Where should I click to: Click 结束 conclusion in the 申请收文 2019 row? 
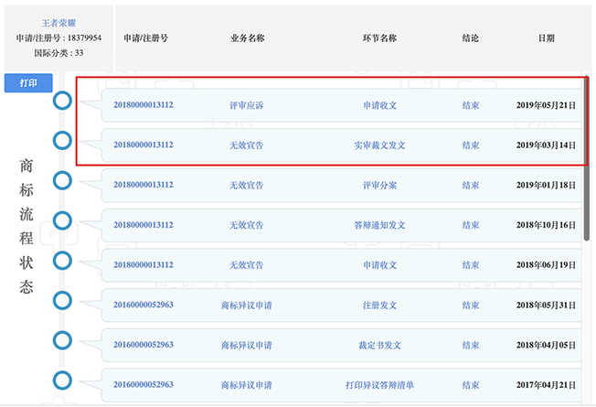coord(471,105)
